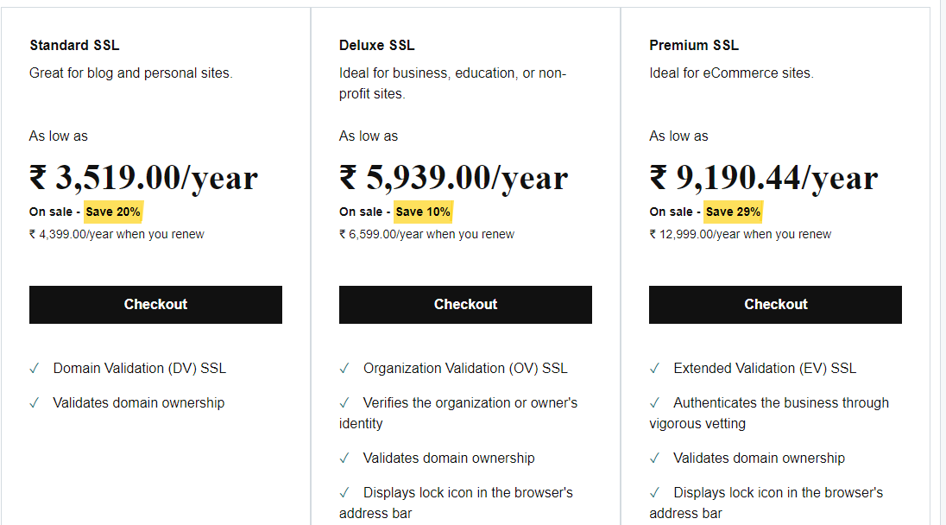Click Checkout for Standard SSL

pyautogui.click(x=155, y=305)
